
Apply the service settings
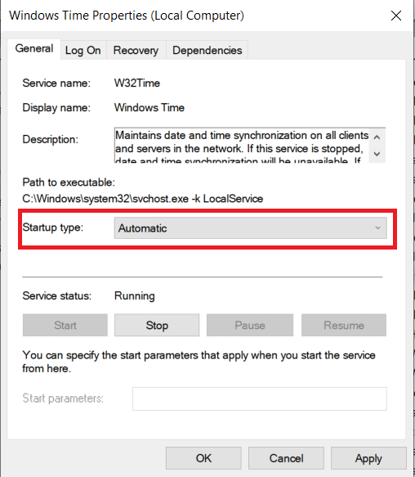pyautogui.click(x=368, y=458)
